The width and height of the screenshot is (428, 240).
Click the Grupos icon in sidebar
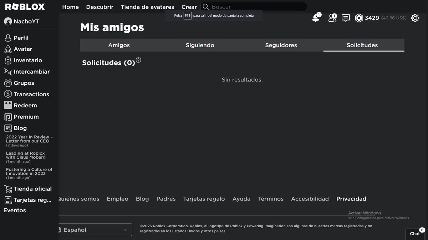[8, 83]
